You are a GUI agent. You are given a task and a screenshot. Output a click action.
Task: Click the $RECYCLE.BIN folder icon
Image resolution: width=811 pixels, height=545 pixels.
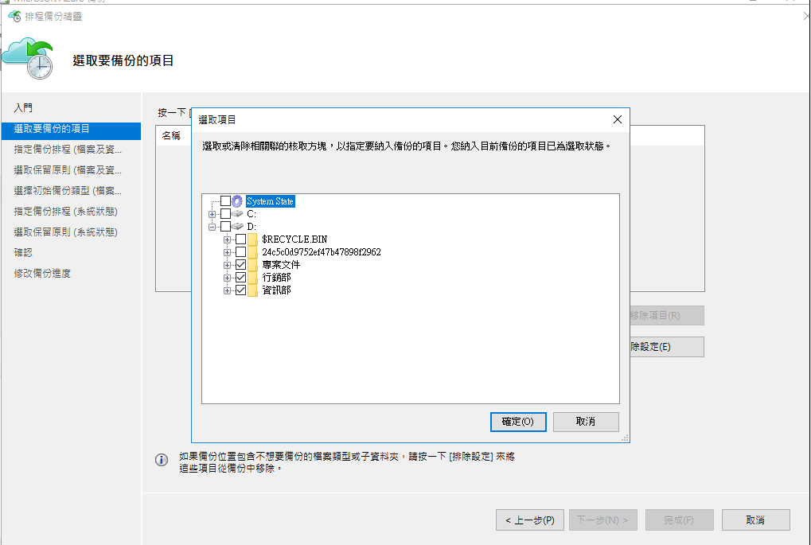(252, 239)
